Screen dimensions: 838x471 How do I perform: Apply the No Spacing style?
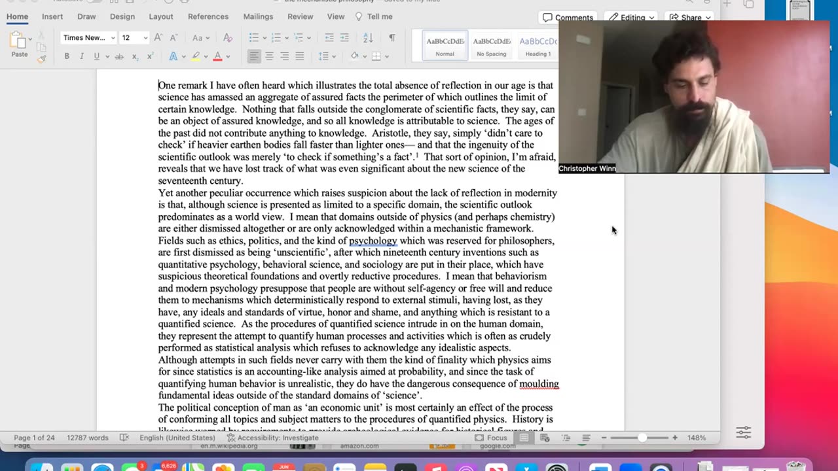point(492,46)
